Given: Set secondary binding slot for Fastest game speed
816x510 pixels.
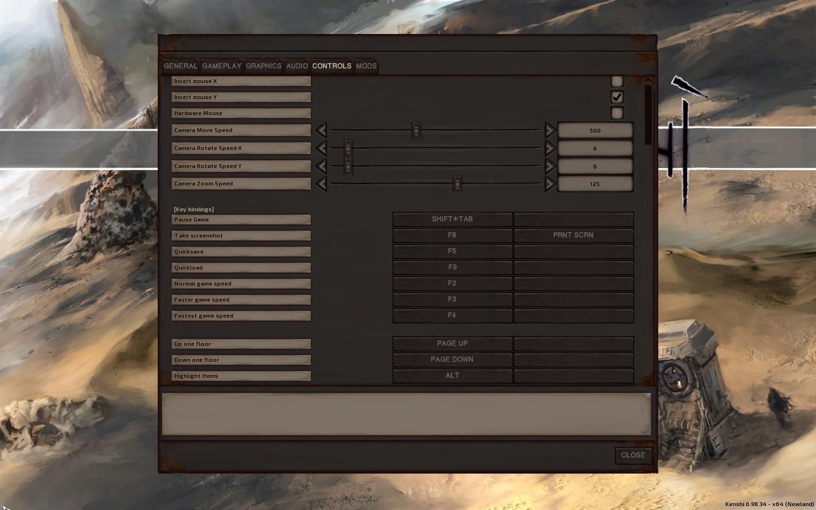Looking at the screenshot, I should click(x=574, y=315).
